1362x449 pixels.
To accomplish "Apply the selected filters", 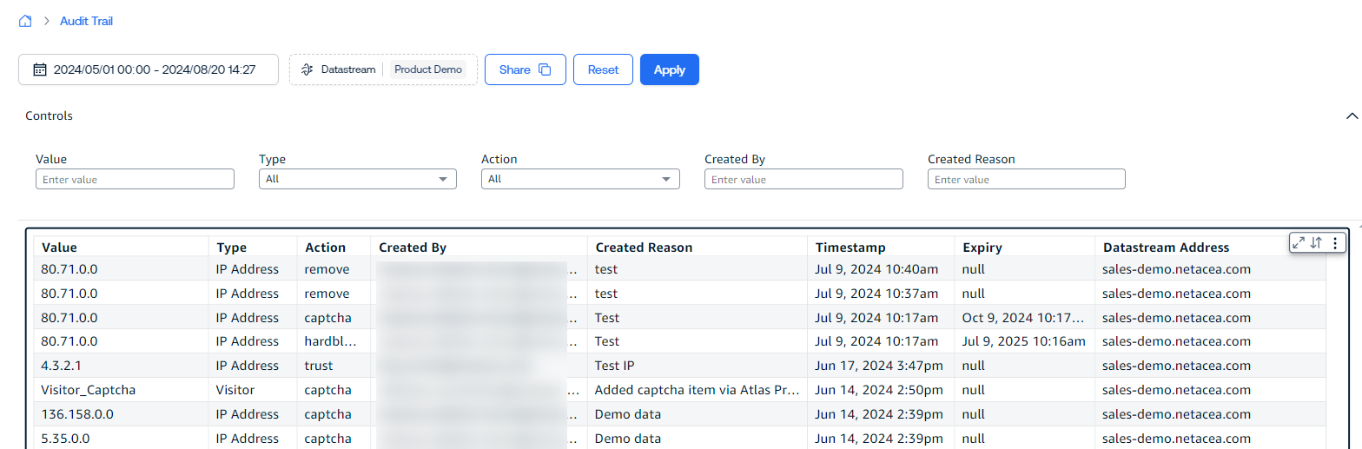I will [669, 69].
